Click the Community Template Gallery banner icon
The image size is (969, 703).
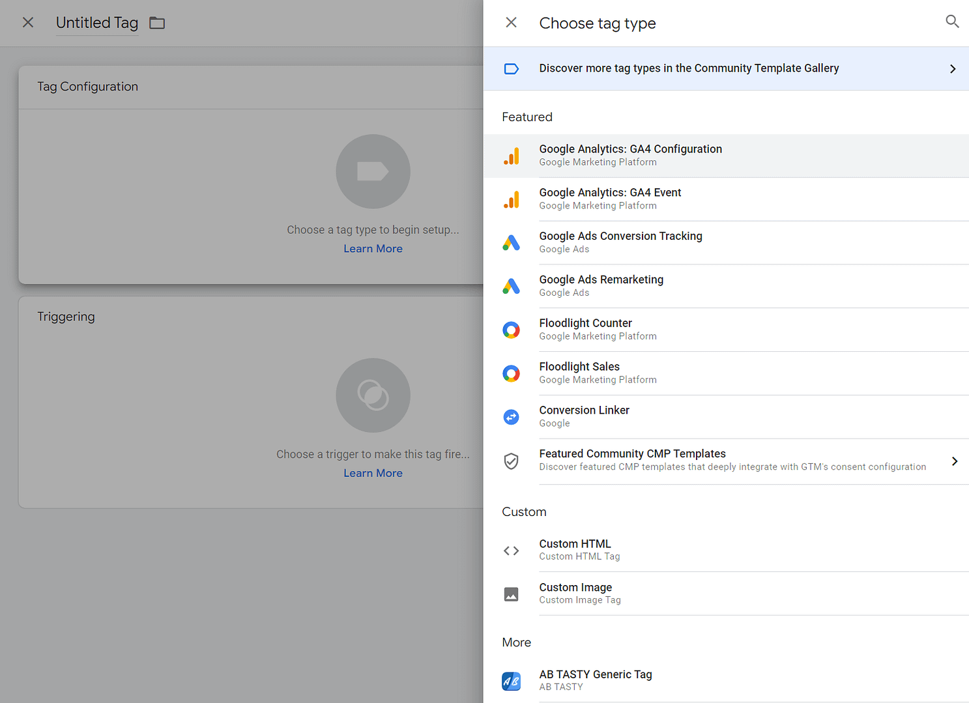click(512, 68)
